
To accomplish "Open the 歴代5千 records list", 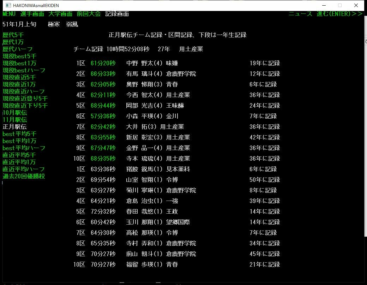I will [x=13, y=35].
